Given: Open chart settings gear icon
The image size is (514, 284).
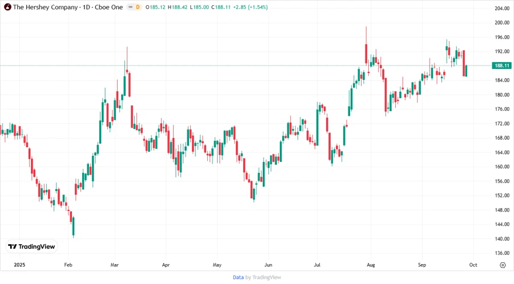Looking at the screenshot, I should [x=503, y=265].
